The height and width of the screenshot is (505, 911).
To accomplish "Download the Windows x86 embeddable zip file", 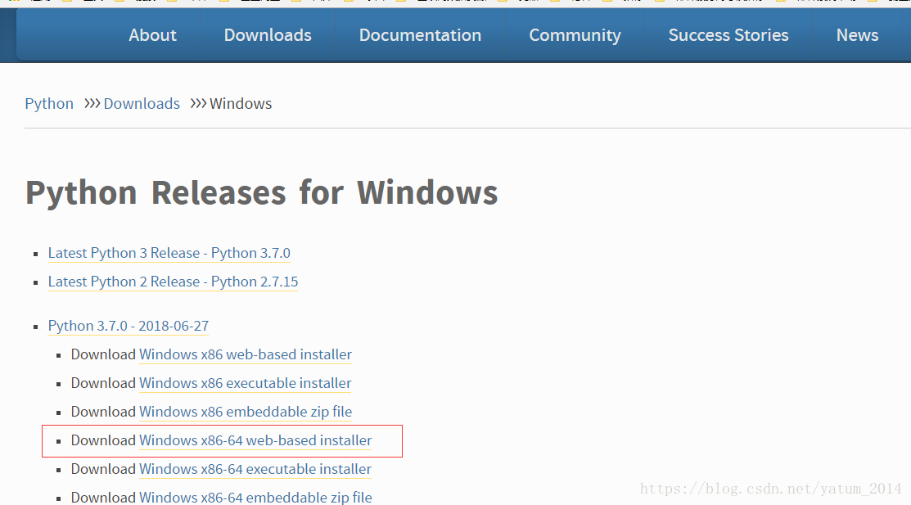I will 245,412.
